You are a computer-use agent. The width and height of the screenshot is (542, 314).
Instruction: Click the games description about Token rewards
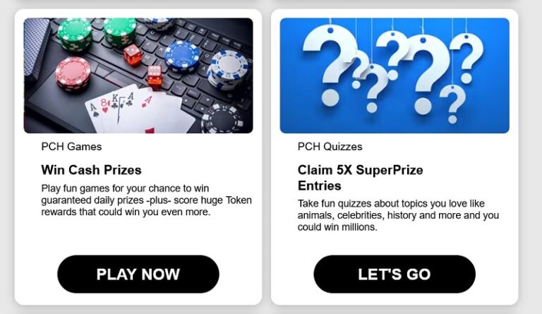(146, 200)
